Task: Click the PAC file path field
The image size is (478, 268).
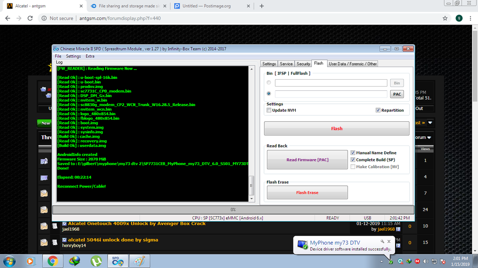Action: click(x=331, y=94)
